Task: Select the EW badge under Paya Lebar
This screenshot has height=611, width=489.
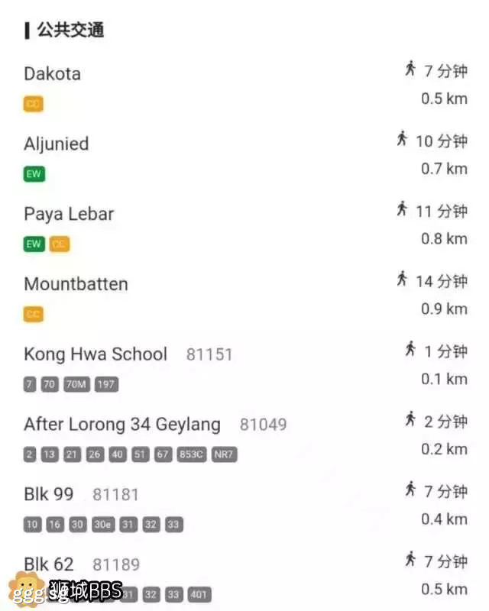Action: pyautogui.click(x=34, y=244)
